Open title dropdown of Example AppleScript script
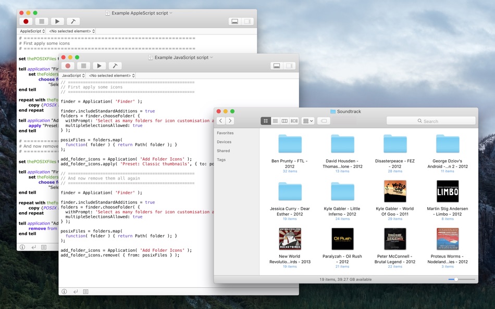Screen dimensions: 495x309 point(171,13)
